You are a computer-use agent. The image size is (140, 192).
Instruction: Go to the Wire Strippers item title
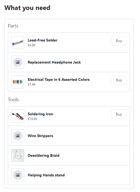pyautogui.click(x=40, y=136)
